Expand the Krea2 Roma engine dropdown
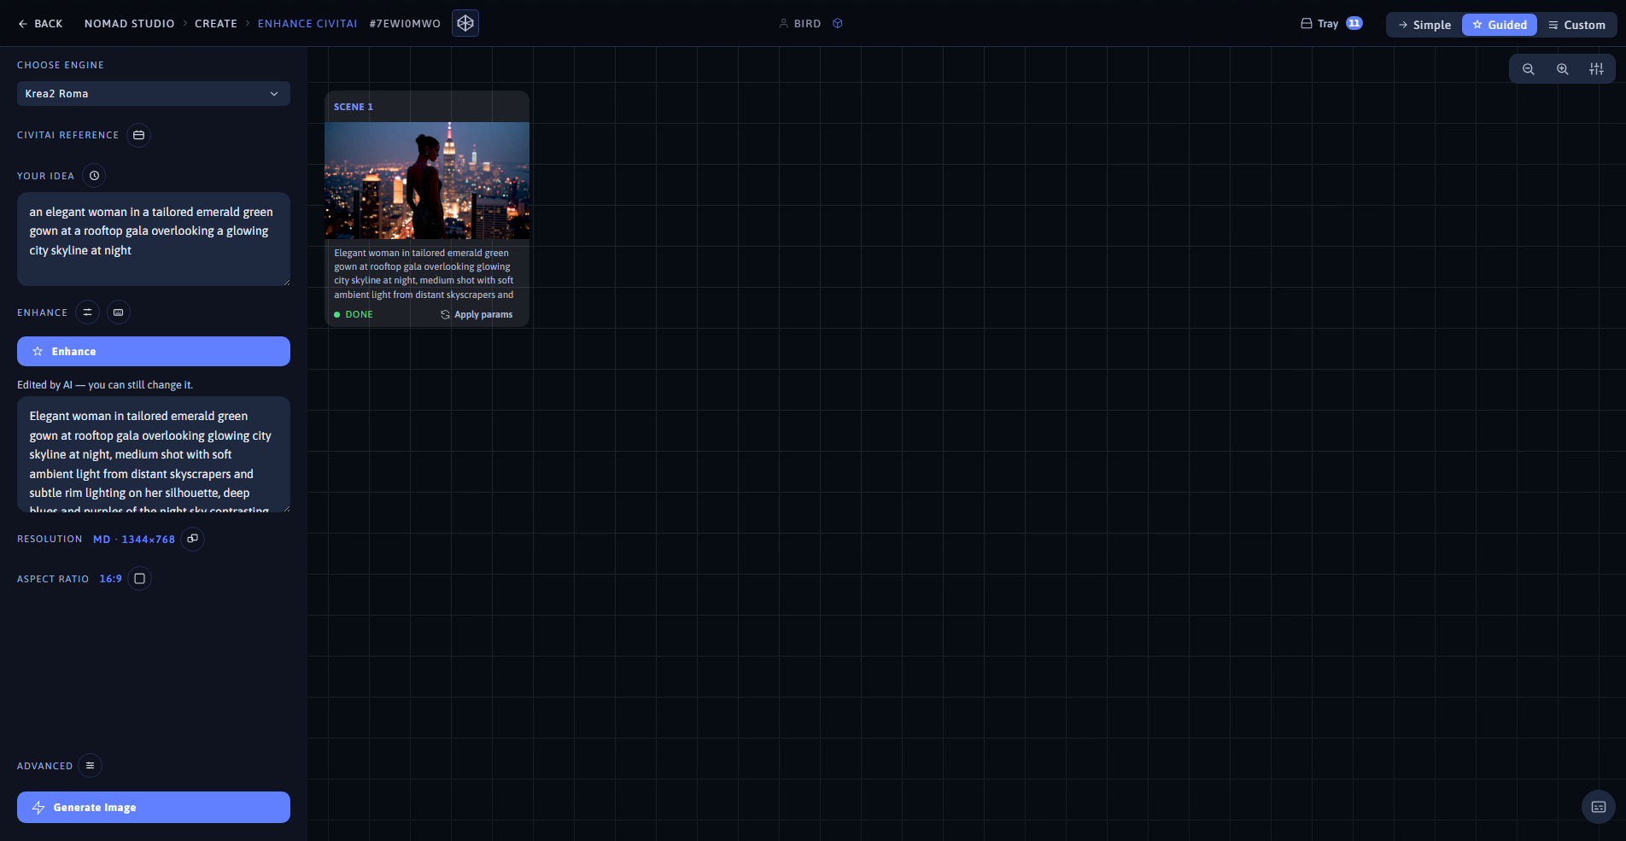The width and height of the screenshot is (1626, 841). coord(154,94)
